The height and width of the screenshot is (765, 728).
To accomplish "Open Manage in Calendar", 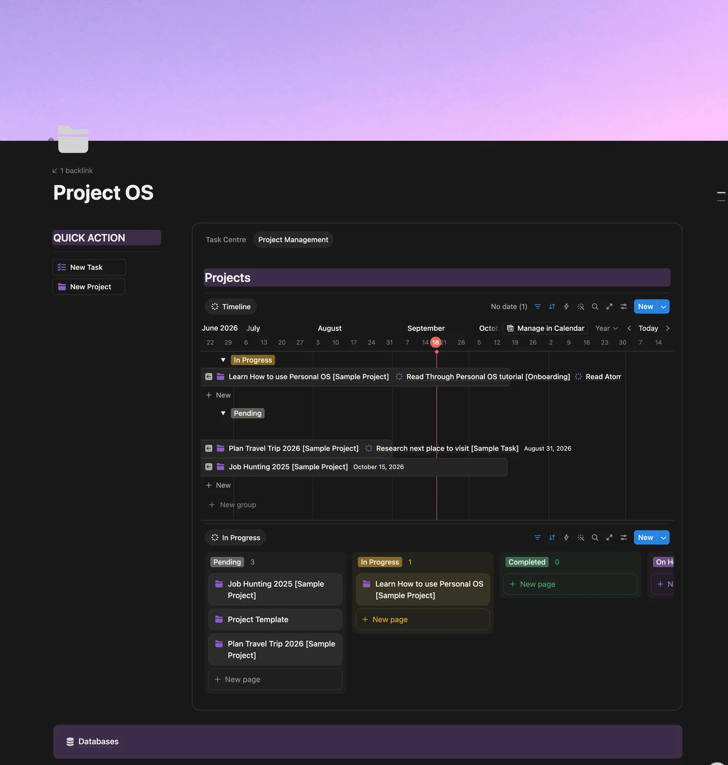I will 545,328.
